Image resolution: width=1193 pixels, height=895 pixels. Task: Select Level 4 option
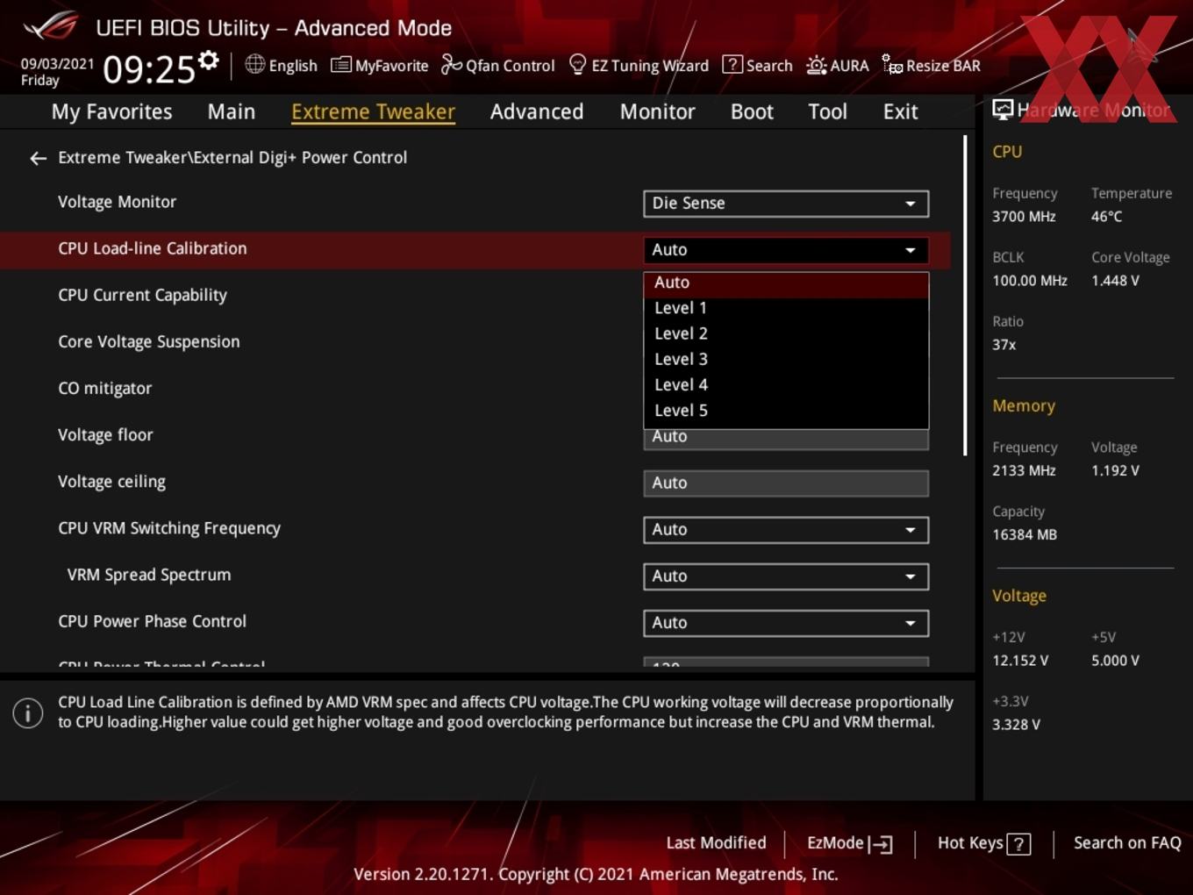tap(786, 384)
